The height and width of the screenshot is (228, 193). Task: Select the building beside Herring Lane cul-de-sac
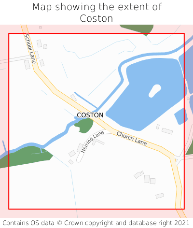(80, 148)
